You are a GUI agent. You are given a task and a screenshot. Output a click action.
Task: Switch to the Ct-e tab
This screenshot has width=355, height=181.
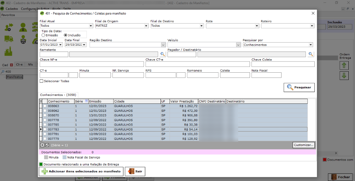tap(19, 65)
